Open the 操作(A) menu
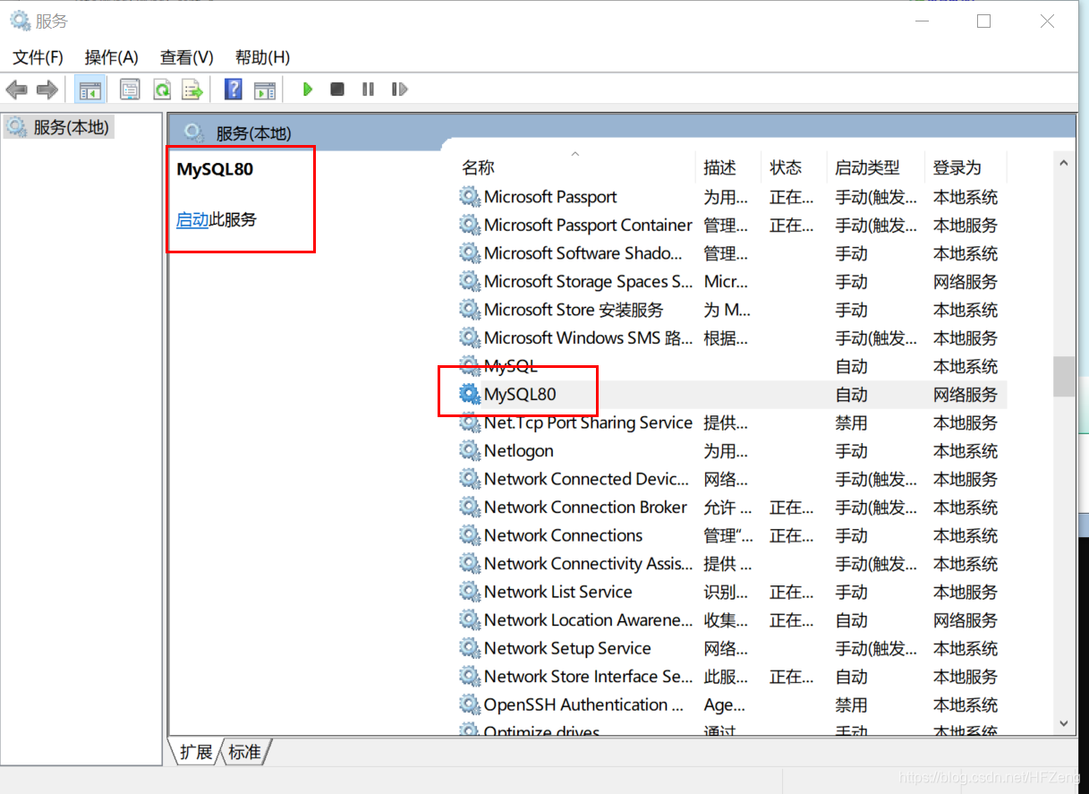The image size is (1089, 794). tap(112, 57)
